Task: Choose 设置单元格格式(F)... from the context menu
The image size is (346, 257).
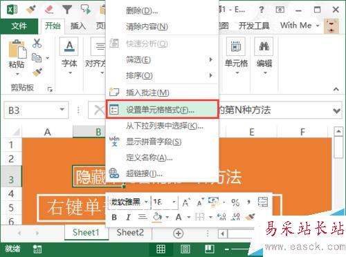Action: (162, 109)
